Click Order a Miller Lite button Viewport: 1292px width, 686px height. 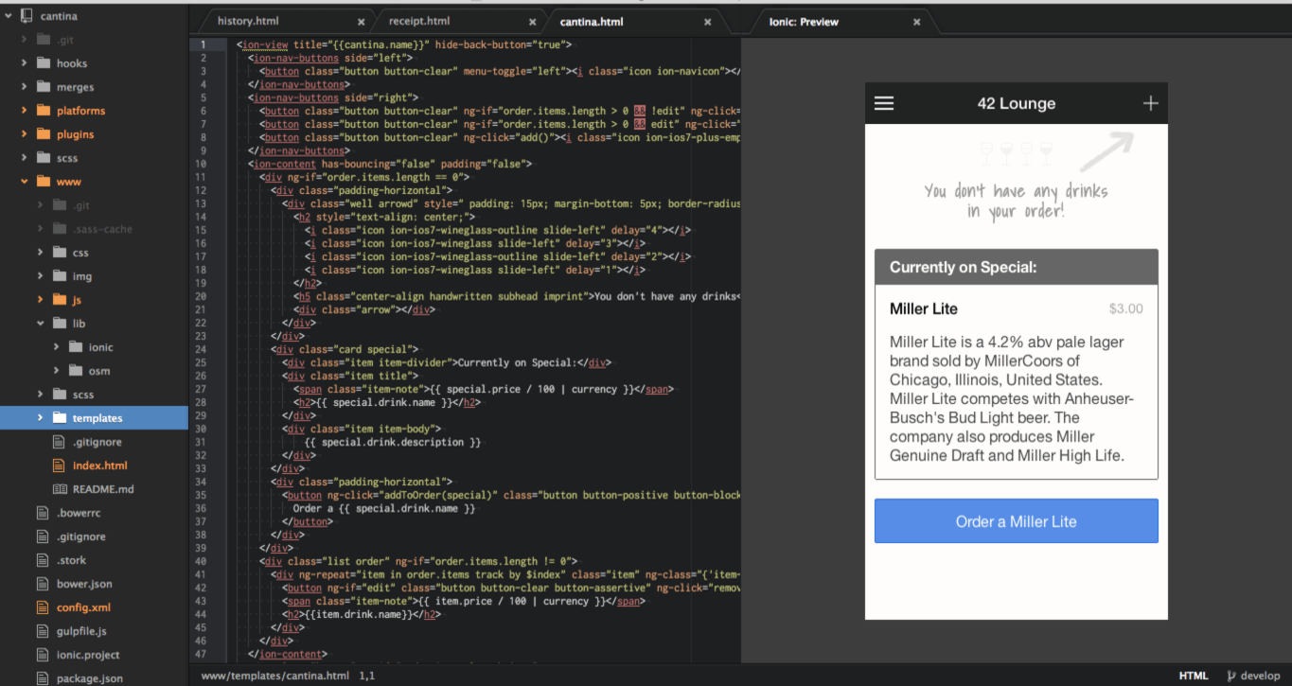pyautogui.click(x=1016, y=521)
